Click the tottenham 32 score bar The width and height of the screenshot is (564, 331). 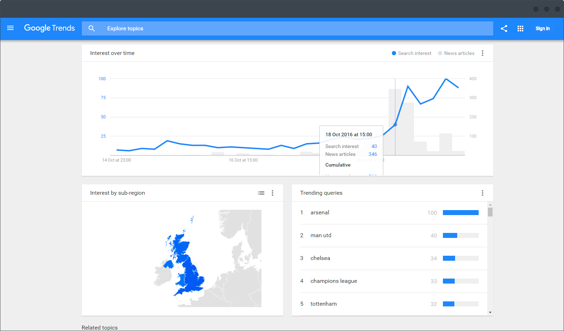[461, 304]
